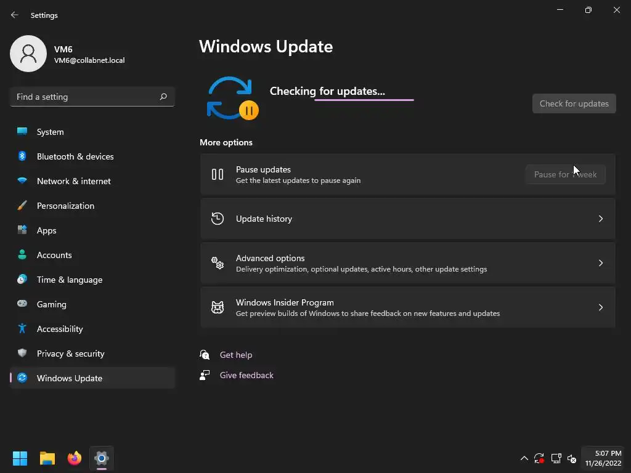Viewport: 631px width, 473px height.
Task: Click the Network wifi icon in sidebar
Action: tap(22, 180)
